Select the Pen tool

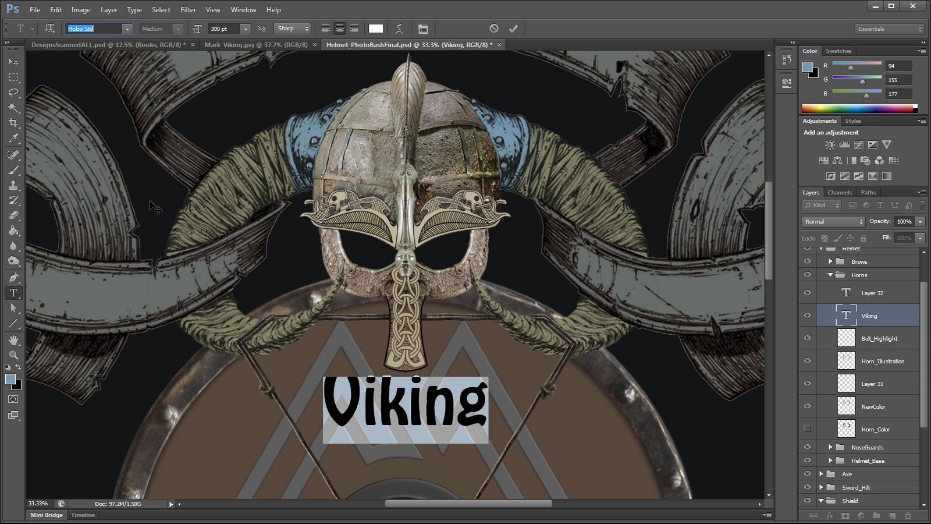(13, 278)
